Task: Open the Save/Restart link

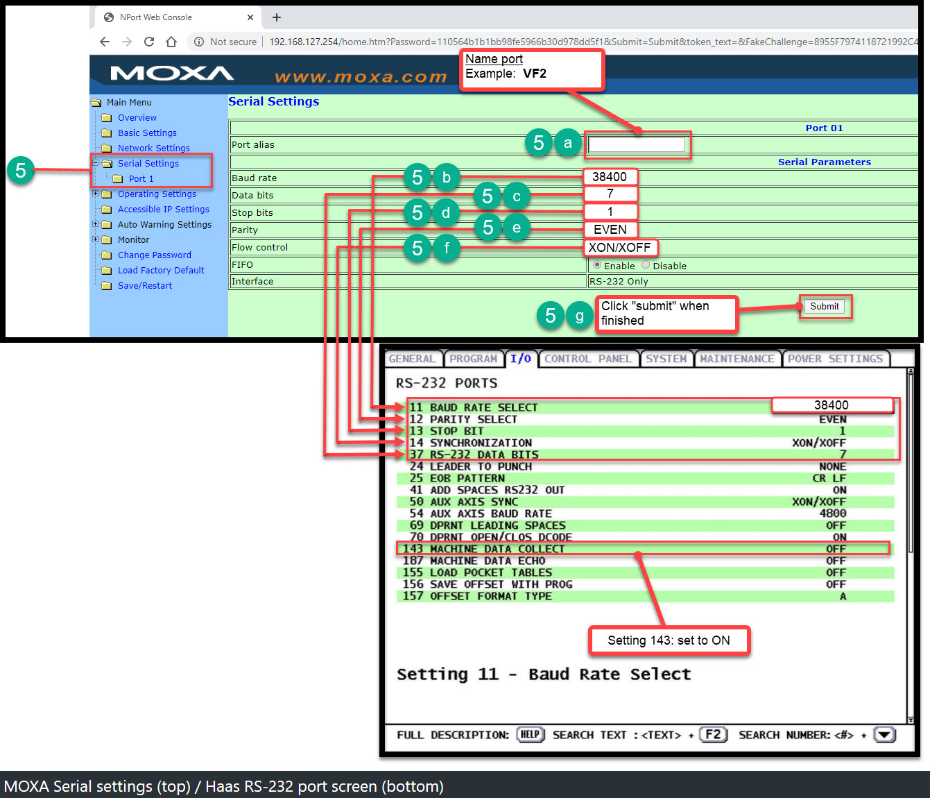Action: [x=145, y=286]
